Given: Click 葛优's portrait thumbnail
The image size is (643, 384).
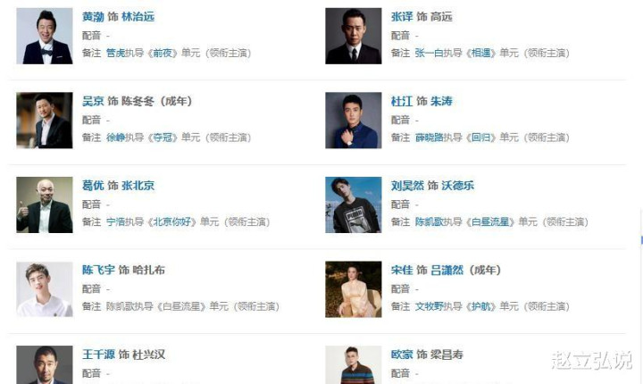Looking at the screenshot, I should (x=45, y=205).
